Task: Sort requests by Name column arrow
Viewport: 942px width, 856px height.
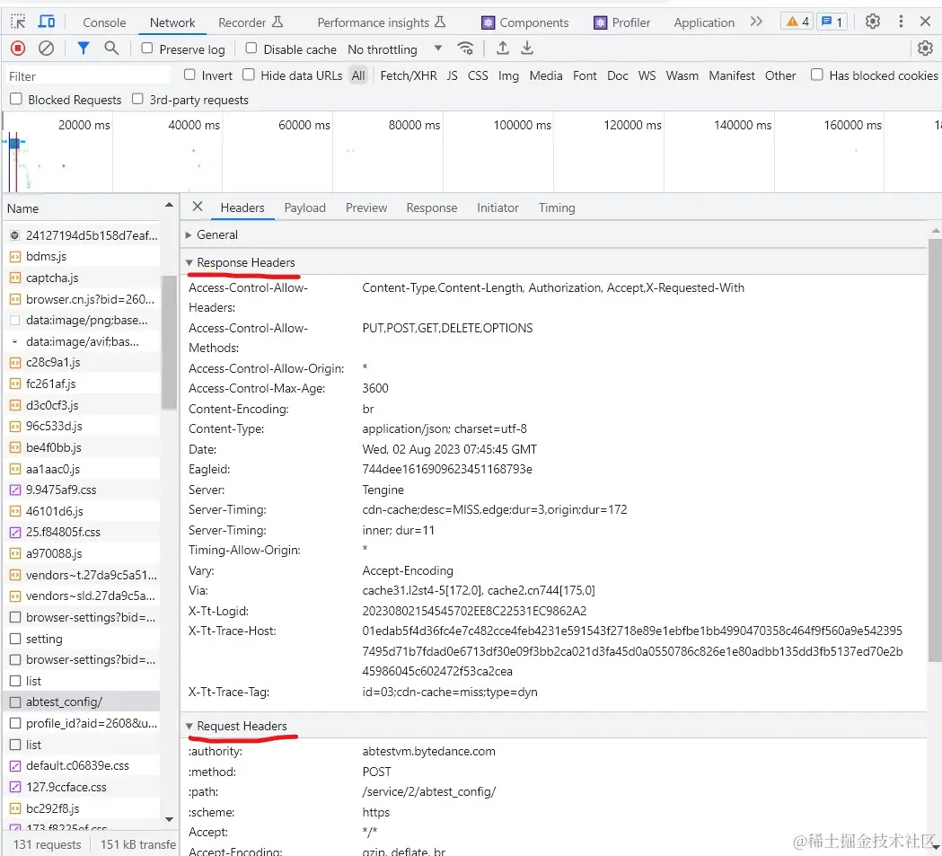Action: [170, 206]
